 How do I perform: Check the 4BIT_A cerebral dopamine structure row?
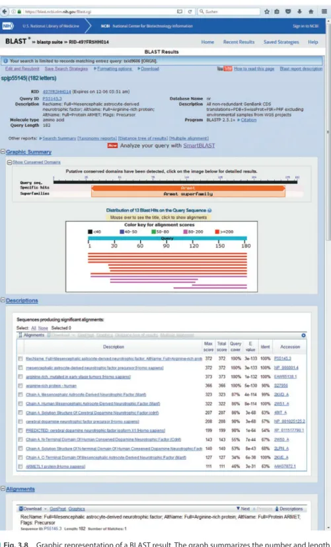(20, 413)
